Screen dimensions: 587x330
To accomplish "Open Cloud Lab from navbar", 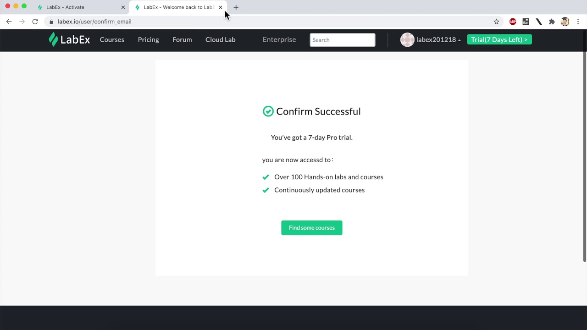I will coord(220,40).
